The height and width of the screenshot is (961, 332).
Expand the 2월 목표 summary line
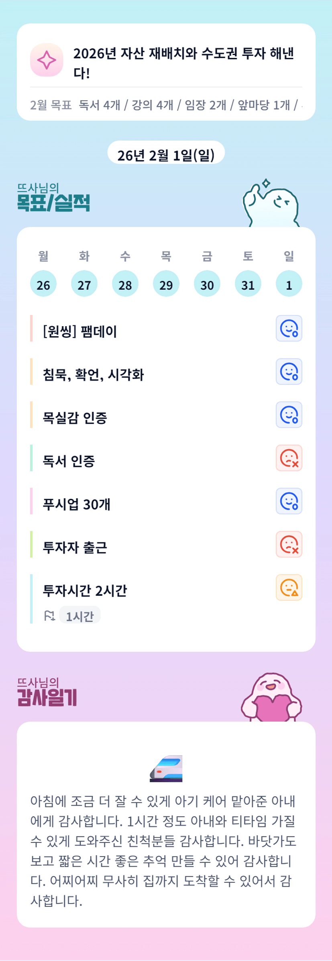pos(166,105)
